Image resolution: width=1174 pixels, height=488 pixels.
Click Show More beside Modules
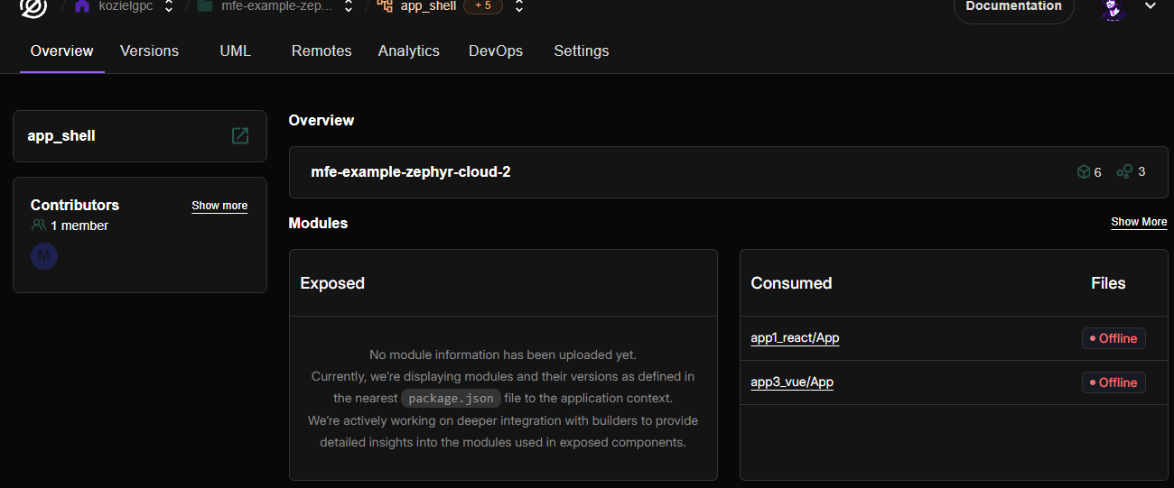pos(1139,222)
